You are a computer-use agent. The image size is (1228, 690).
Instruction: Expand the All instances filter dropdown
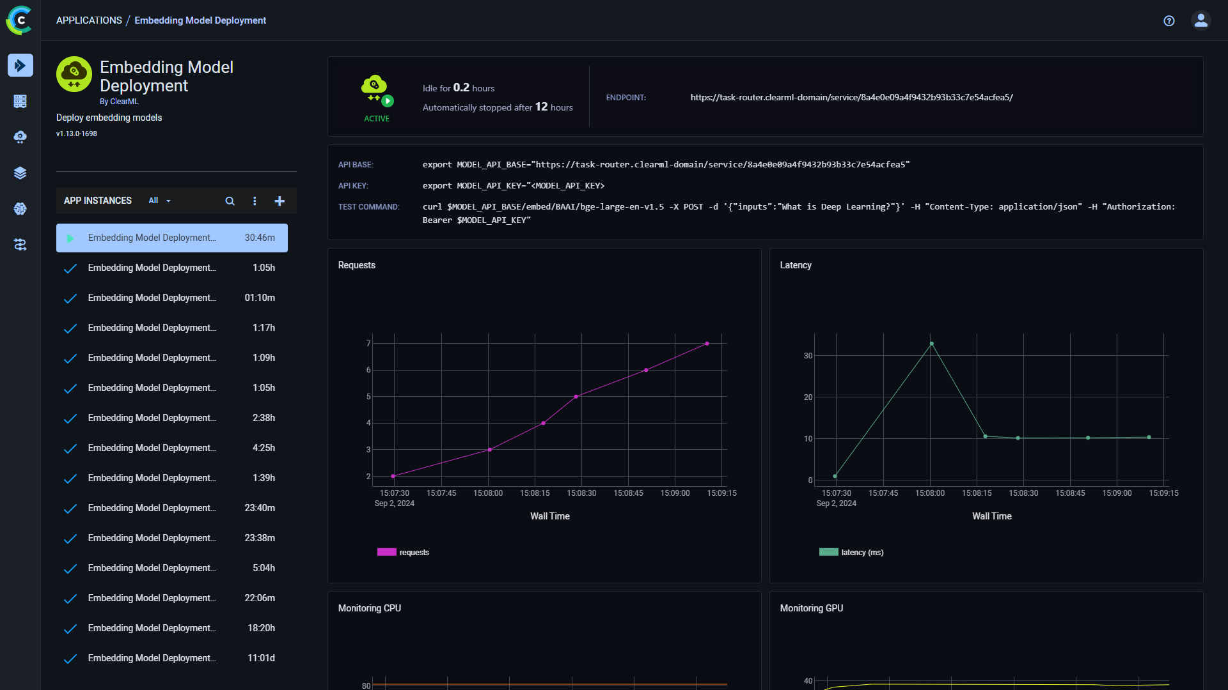[x=159, y=201]
